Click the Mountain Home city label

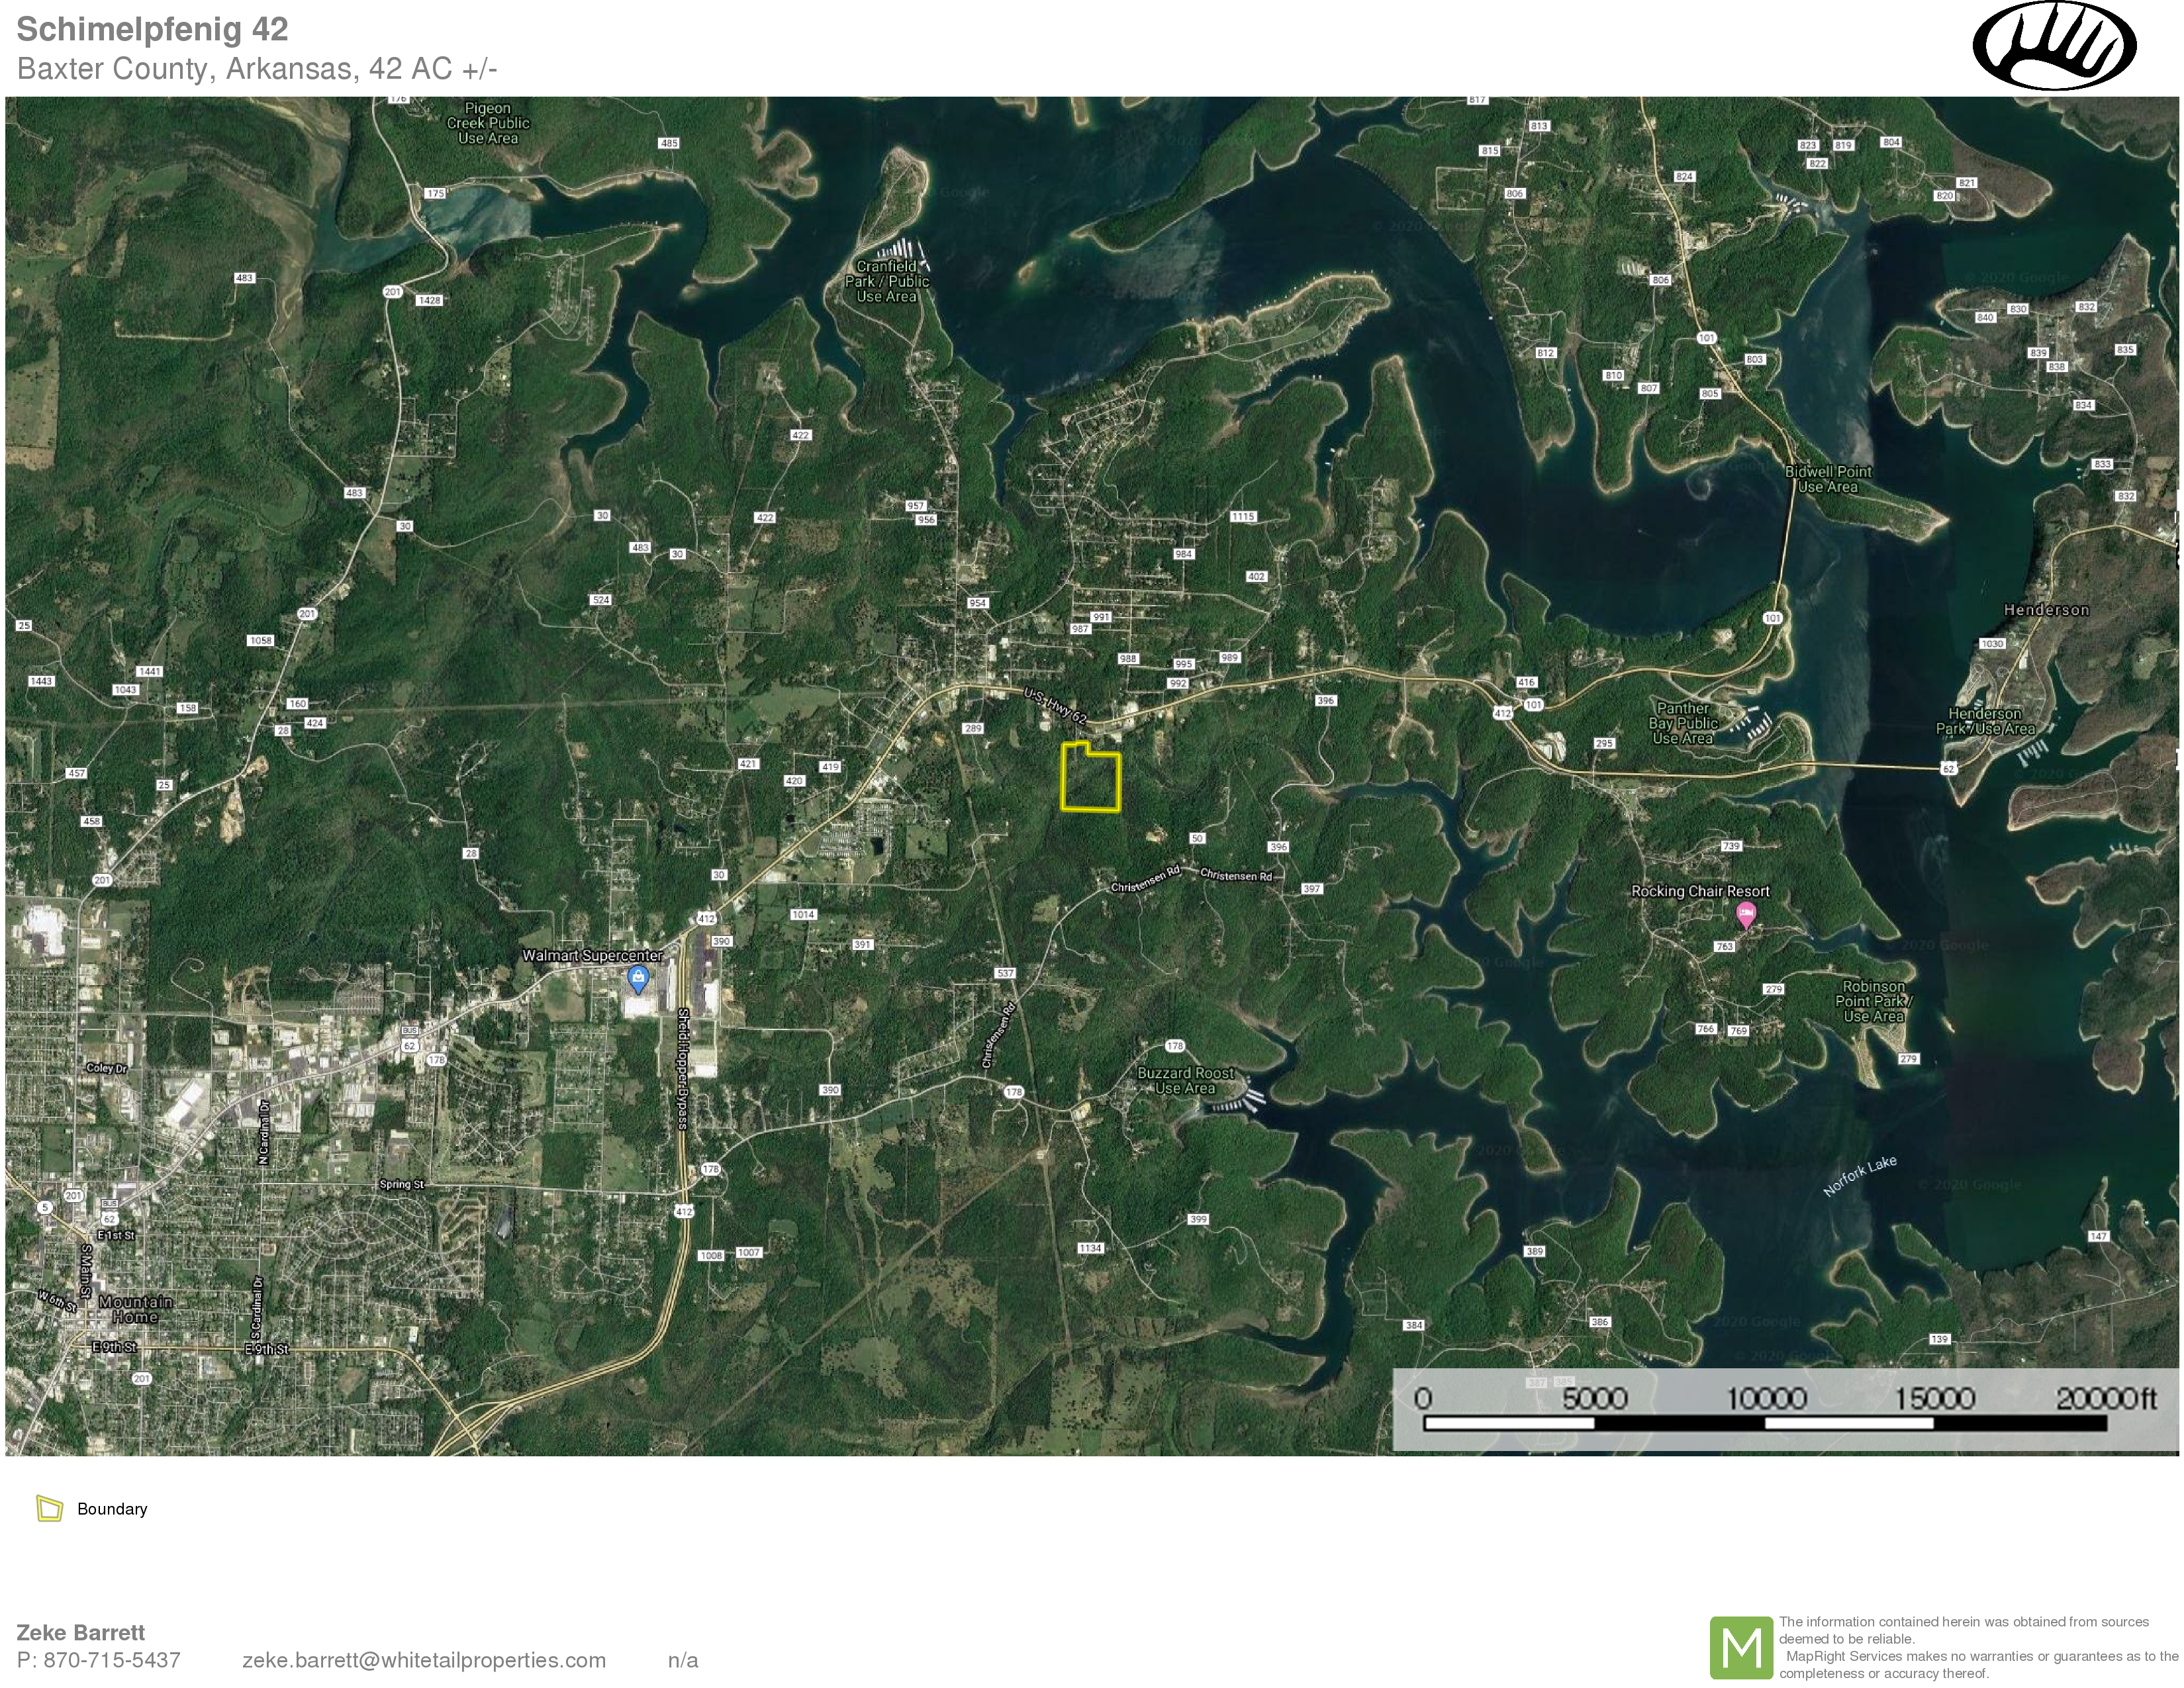[135, 1309]
